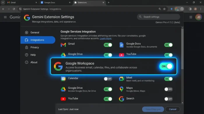The width and height of the screenshot is (204, 114).
Task: Click the Google Workspace G logo
Action: click(x=58, y=66)
